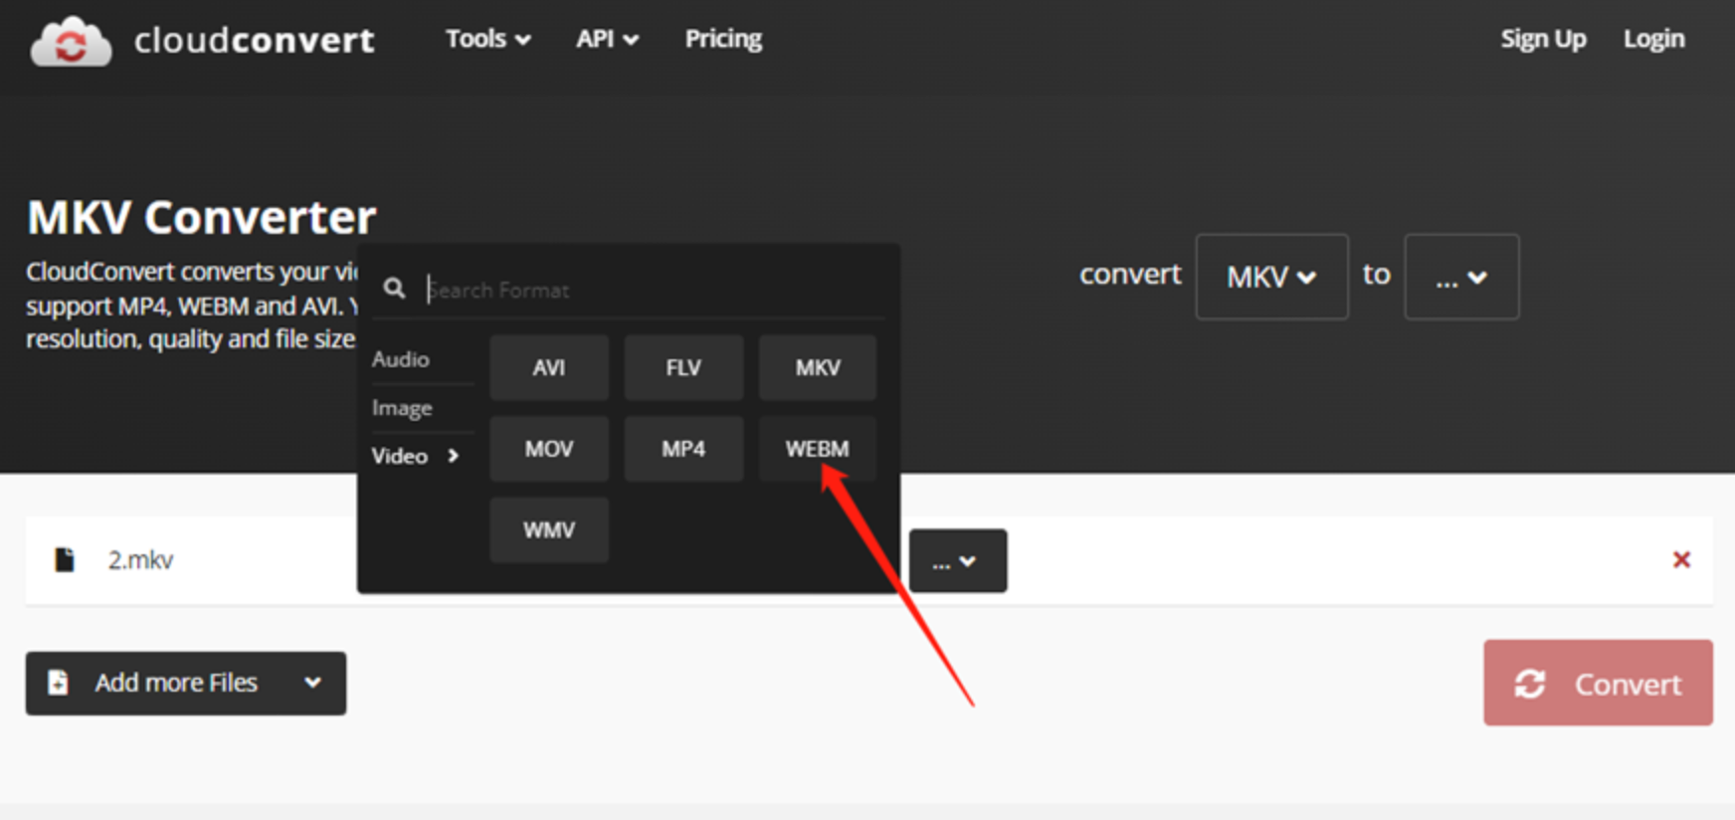
Task: Remove 2.mkv with the red X
Action: point(1681,560)
